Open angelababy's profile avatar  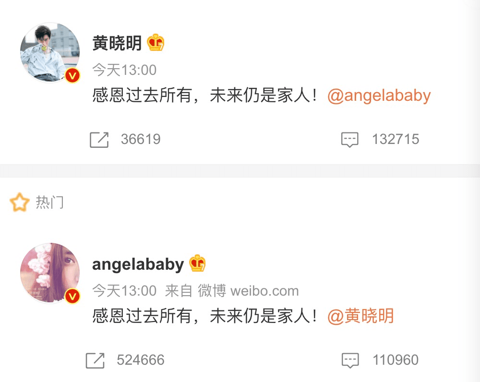(x=50, y=273)
